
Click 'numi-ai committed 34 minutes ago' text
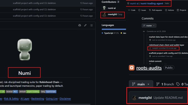(164, 40)
